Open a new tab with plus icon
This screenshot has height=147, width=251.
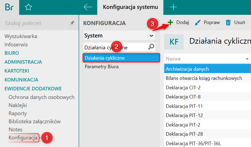coord(173,7)
